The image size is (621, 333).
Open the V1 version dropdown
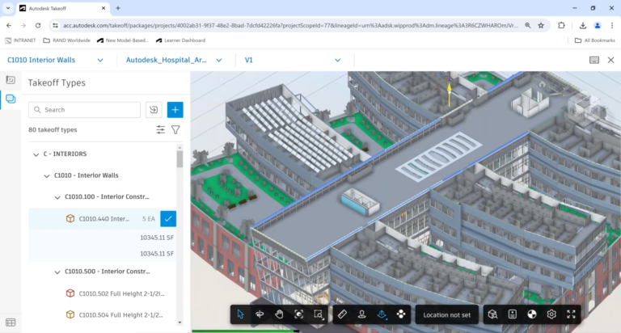292,60
